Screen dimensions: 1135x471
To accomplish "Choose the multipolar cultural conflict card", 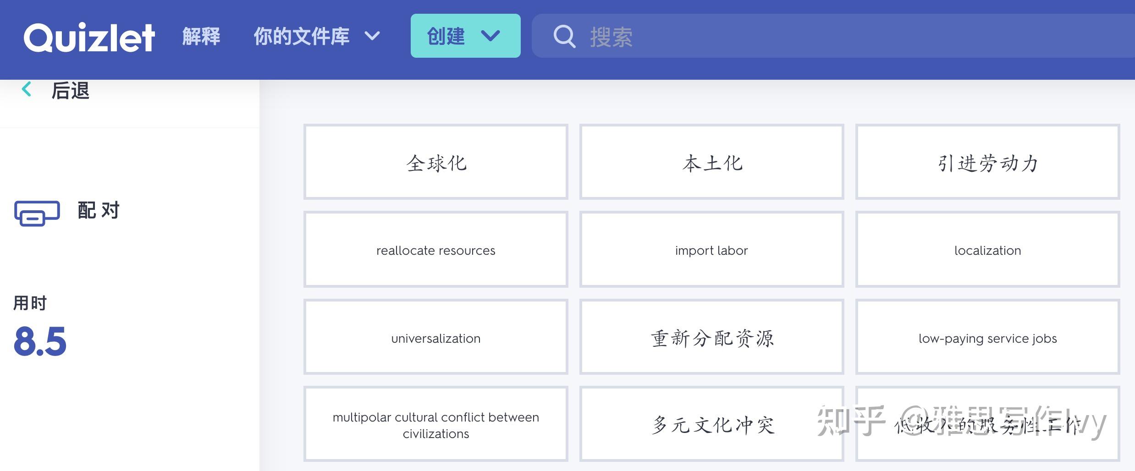I will coord(436,424).
